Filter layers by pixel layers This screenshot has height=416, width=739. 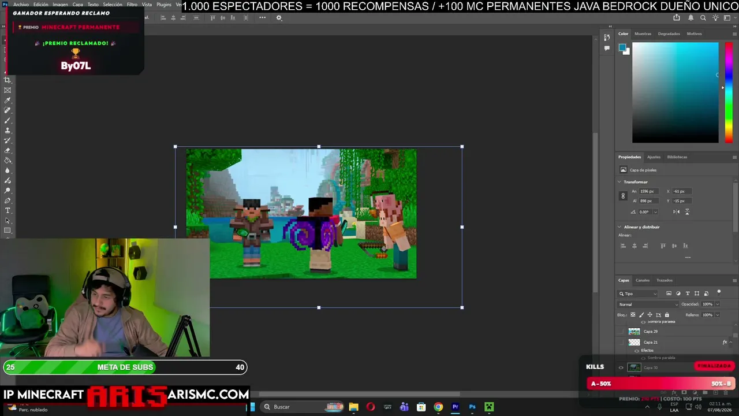669,294
